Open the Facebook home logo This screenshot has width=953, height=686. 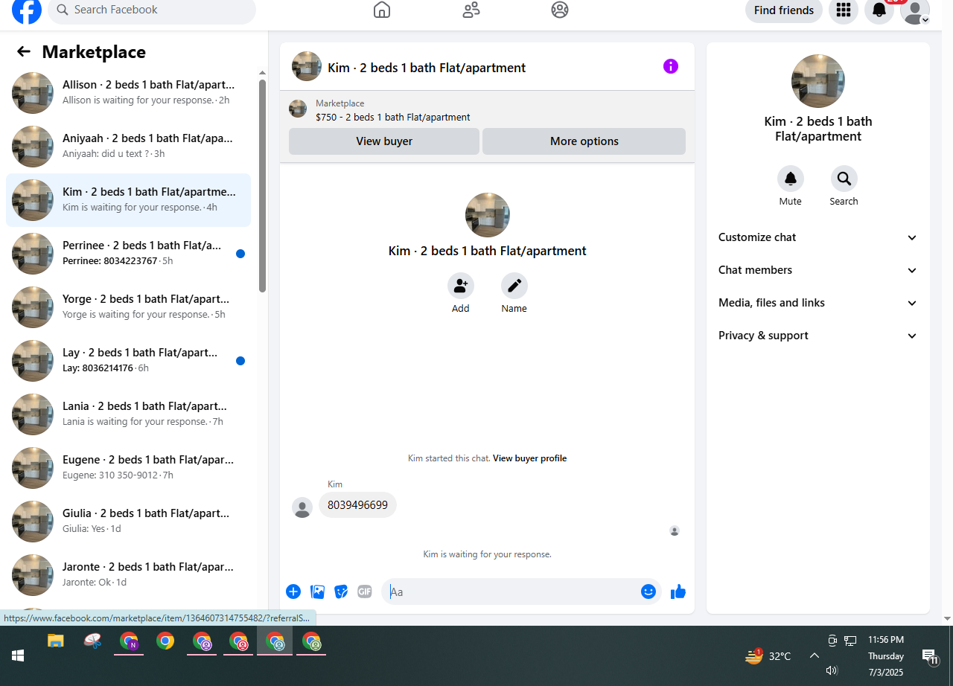pyautogui.click(x=27, y=10)
